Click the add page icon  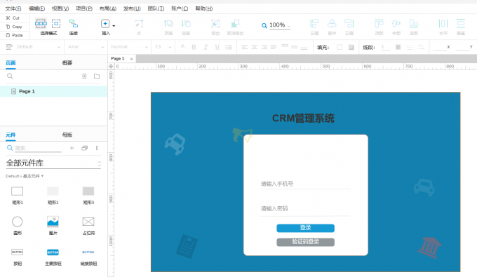tap(84, 76)
